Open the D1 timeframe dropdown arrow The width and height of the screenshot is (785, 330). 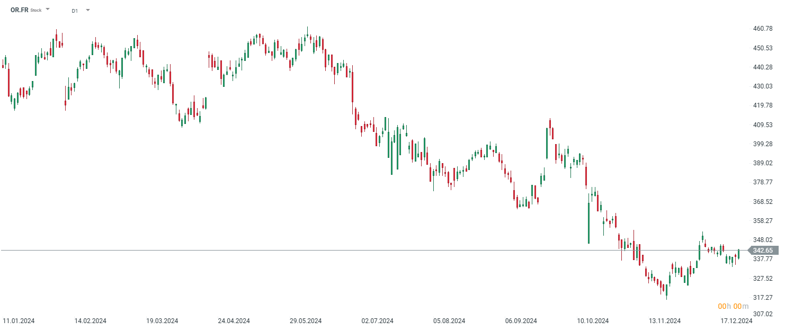coord(87,10)
